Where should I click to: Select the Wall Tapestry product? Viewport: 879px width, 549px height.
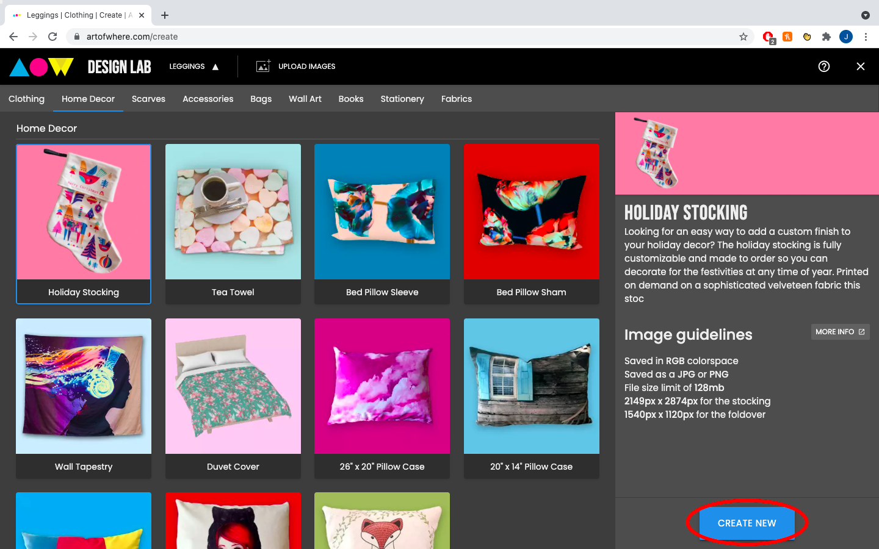[x=84, y=398]
